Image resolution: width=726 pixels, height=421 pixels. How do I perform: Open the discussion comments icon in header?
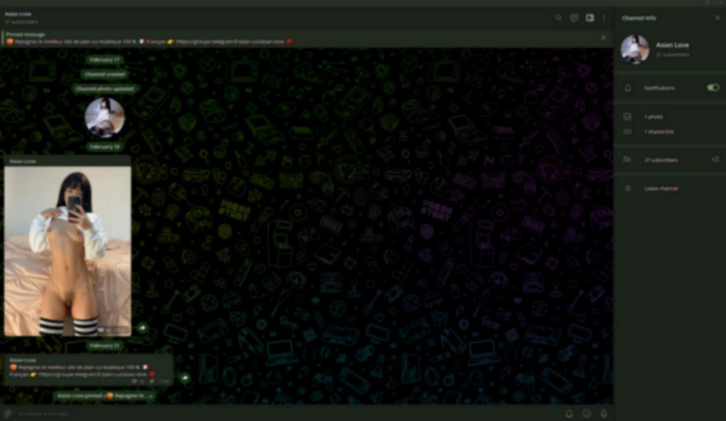click(574, 18)
